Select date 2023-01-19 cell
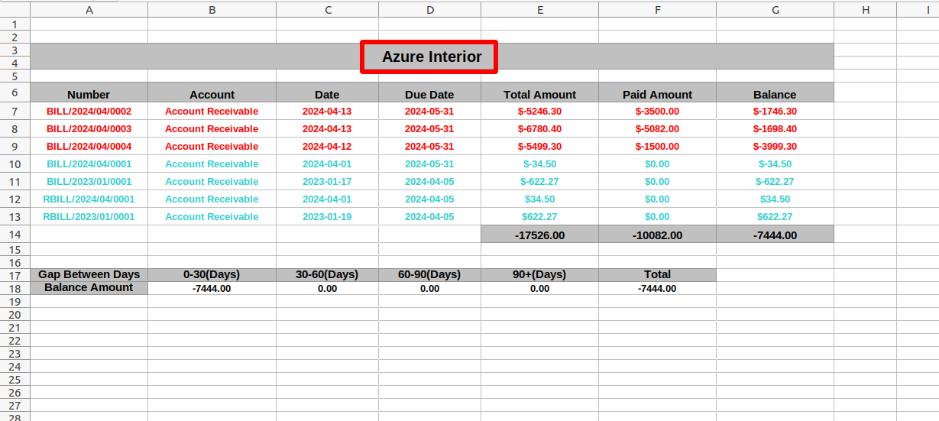Screen dimensions: 939x421 pyautogui.click(x=327, y=217)
